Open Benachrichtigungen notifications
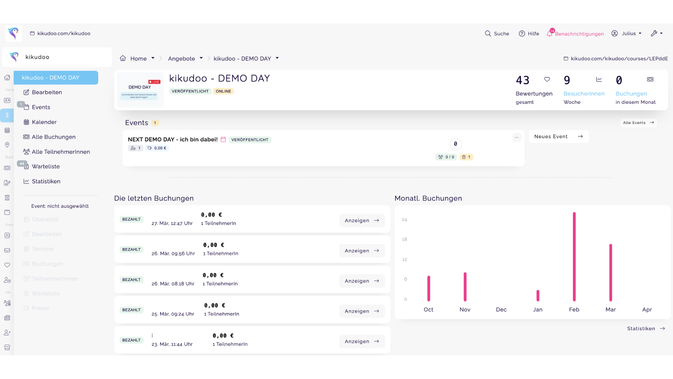 click(x=575, y=33)
